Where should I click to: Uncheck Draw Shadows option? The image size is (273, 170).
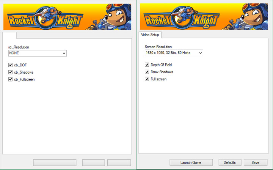point(147,72)
